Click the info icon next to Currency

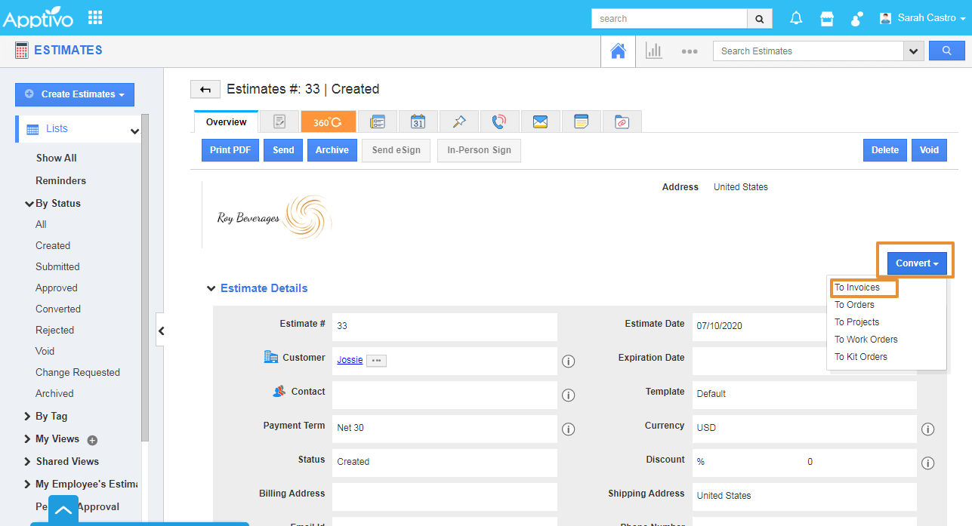(x=928, y=429)
